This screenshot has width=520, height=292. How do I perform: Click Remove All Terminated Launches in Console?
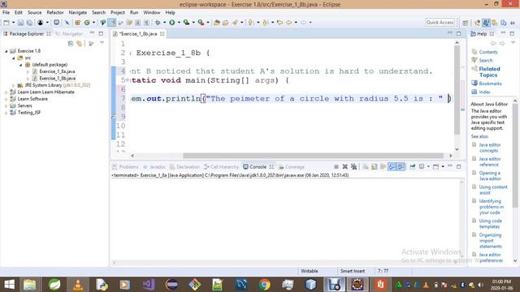coord(354,166)
